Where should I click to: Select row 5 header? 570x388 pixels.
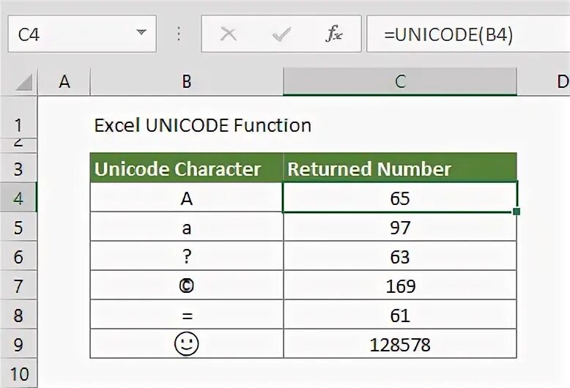click(18, 227)
